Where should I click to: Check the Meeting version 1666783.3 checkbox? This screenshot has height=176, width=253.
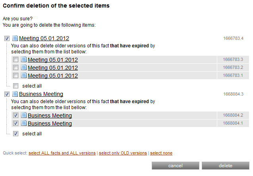[15, 60]
